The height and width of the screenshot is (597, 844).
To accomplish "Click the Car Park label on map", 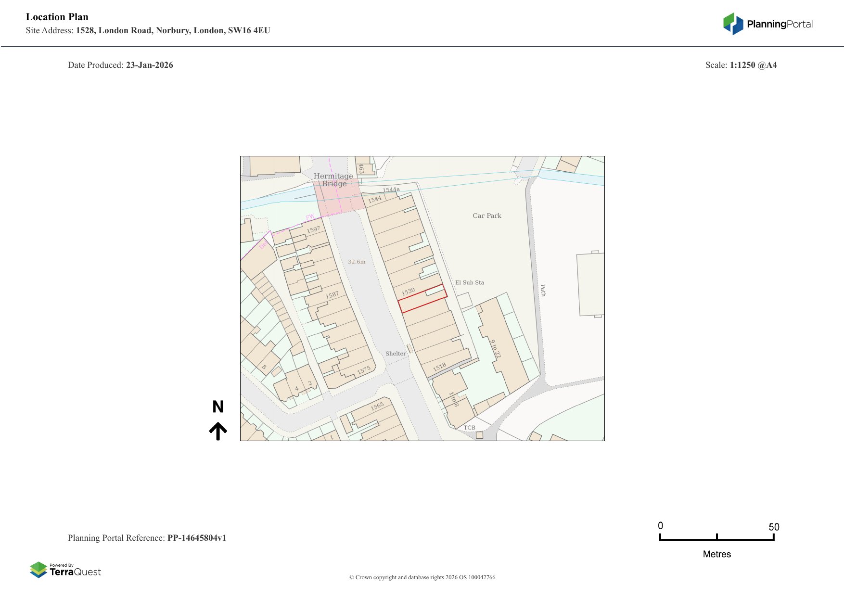I will (x=486, y=216).
